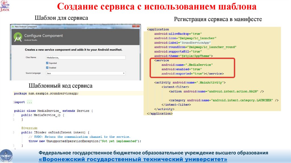
Task: Toggle the Enabled checkbox
Action: coord(47,68)
